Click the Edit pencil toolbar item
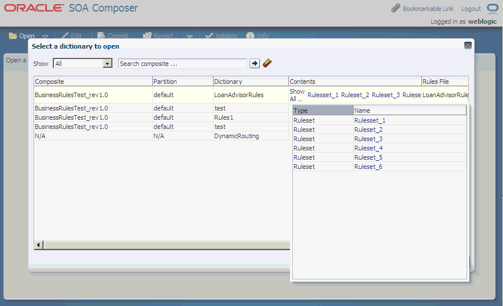 click(x=72, y=35)
